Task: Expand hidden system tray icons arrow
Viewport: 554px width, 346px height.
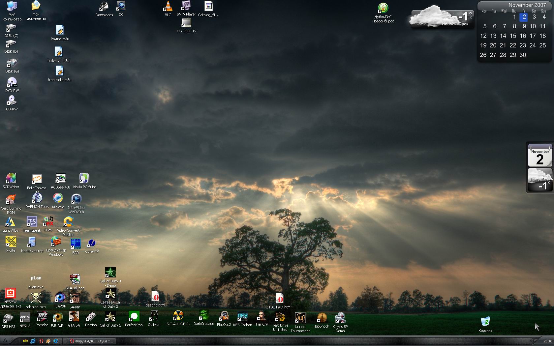Action: [x=534, y=341]
